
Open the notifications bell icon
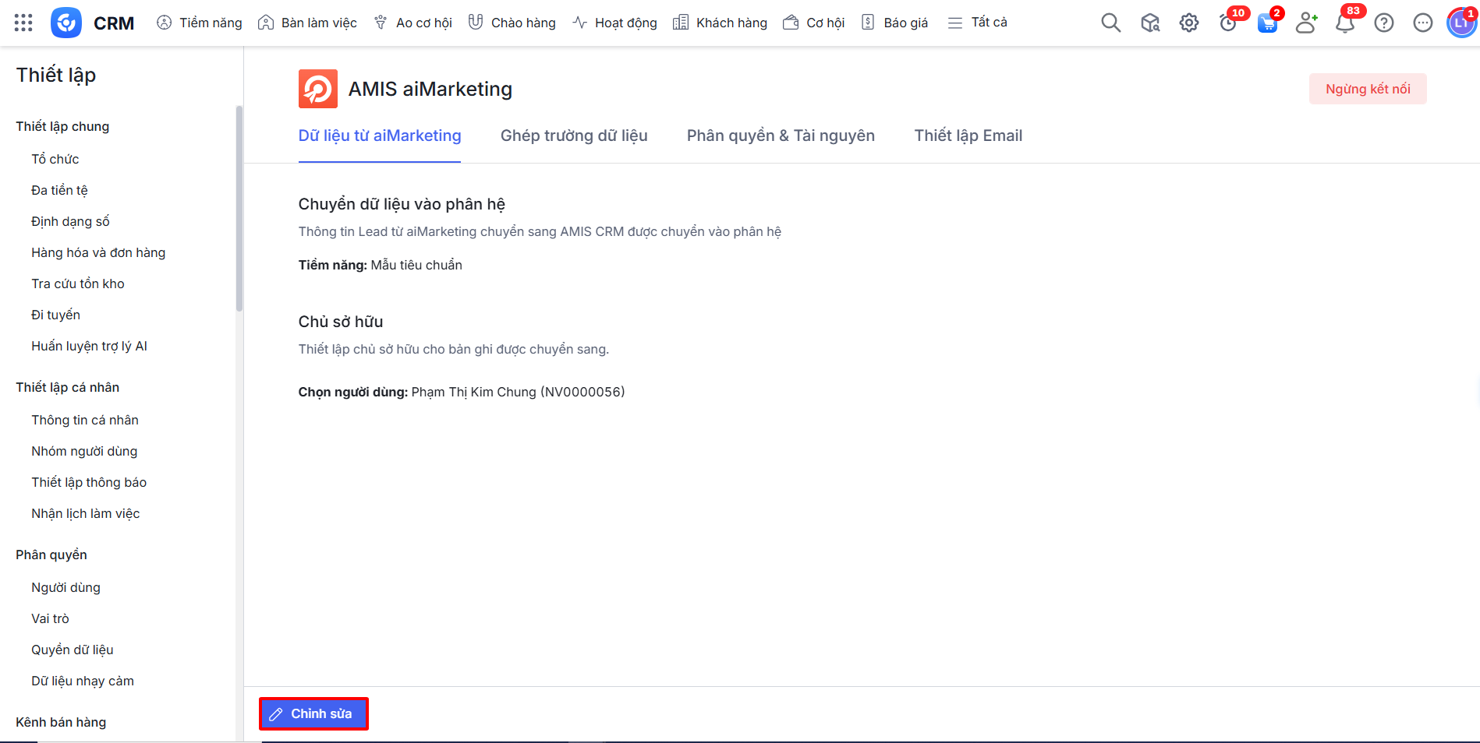pos(1344,23)
